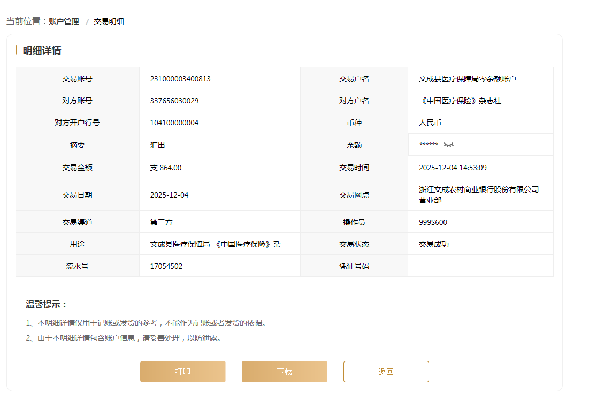Click the 第三方 transaction channel value
This screenshot has height=400, width=612.
click(x=162, y=222)
